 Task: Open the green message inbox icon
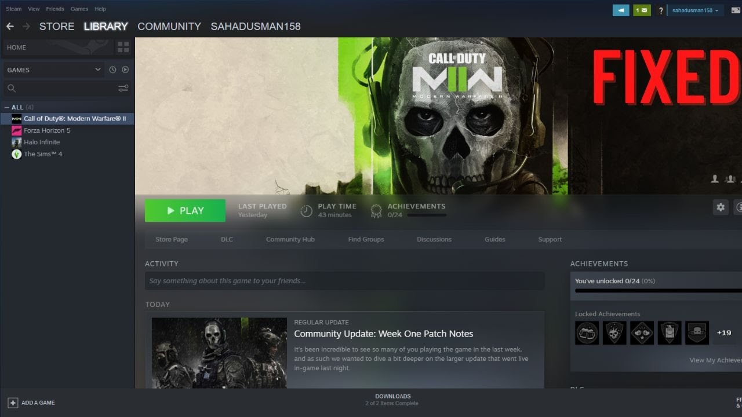[642, 10]
